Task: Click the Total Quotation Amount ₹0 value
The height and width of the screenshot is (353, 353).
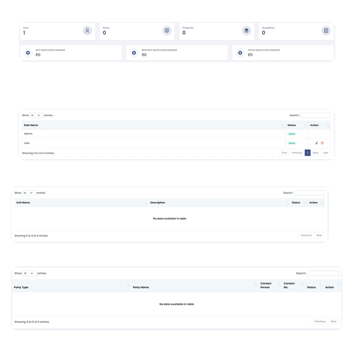Action: pos(250,55)
